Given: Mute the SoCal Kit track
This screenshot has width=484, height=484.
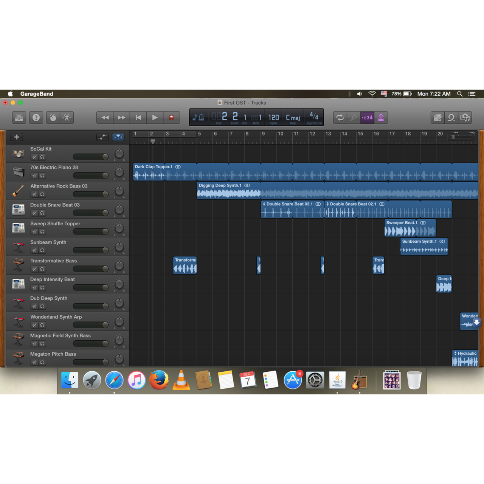Looking at the screenshot, I should coord(34,157).
